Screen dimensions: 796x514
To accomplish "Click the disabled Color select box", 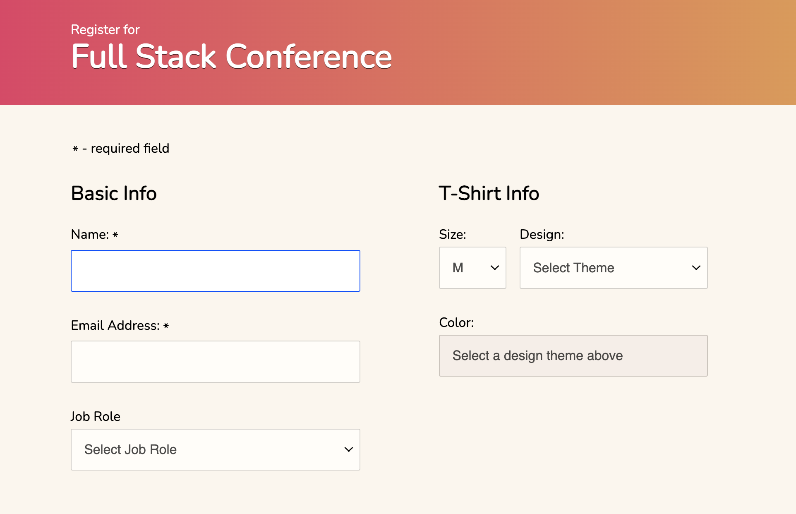I will (573, 355).
